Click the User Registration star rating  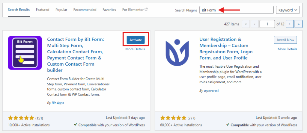pos(173,117)
